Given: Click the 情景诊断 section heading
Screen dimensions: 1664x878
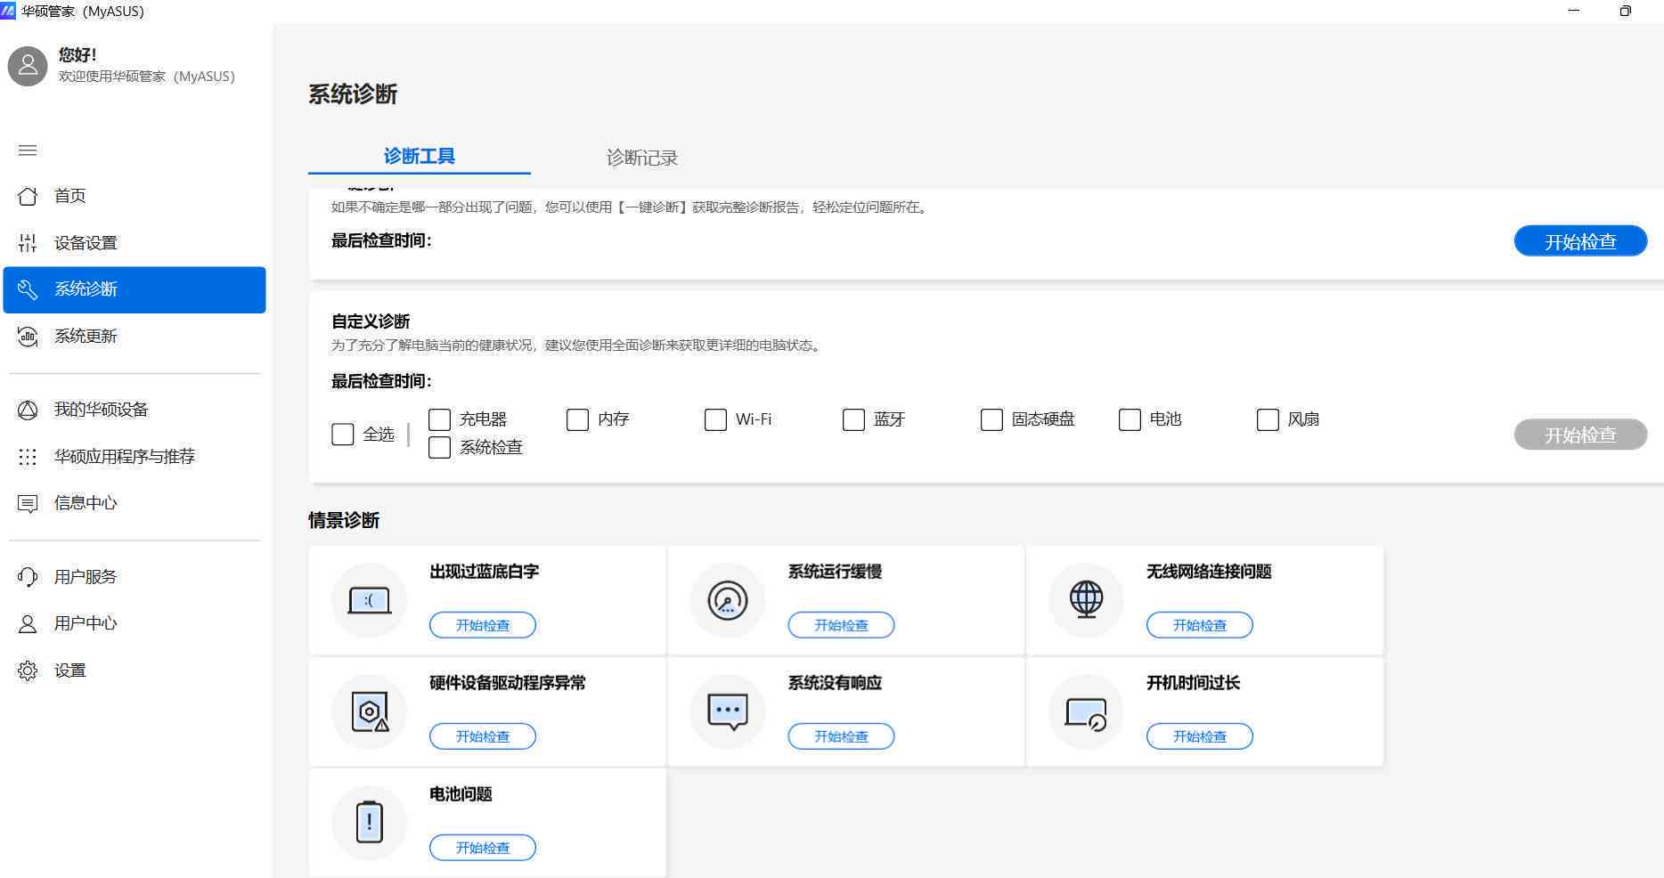Looking at the screenshot, I should click(344, 520).
